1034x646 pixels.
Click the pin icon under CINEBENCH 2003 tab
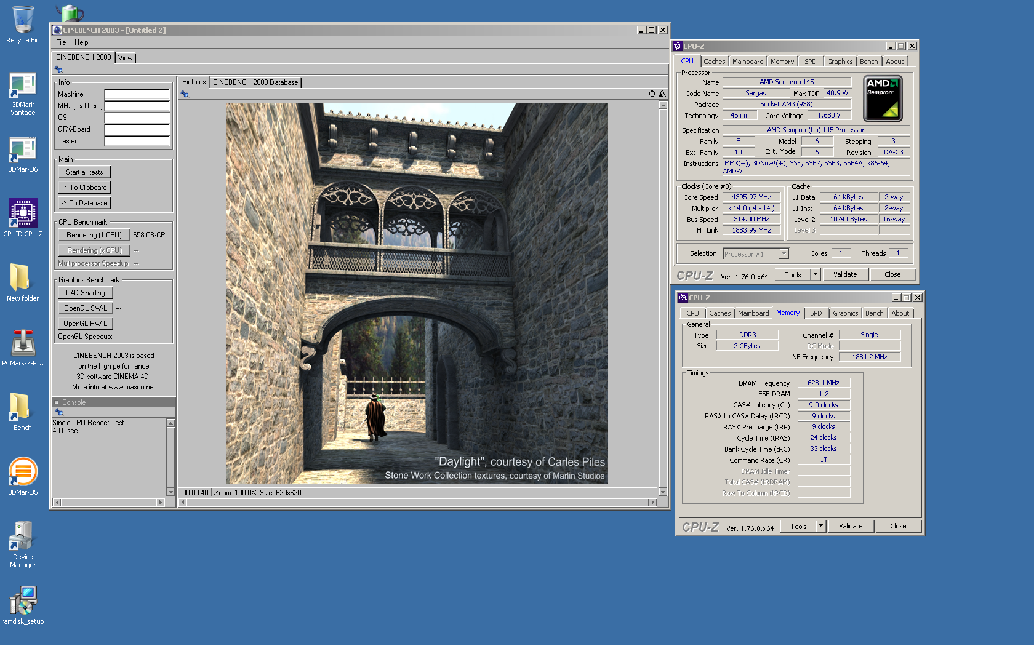click(x=59, y=70)
